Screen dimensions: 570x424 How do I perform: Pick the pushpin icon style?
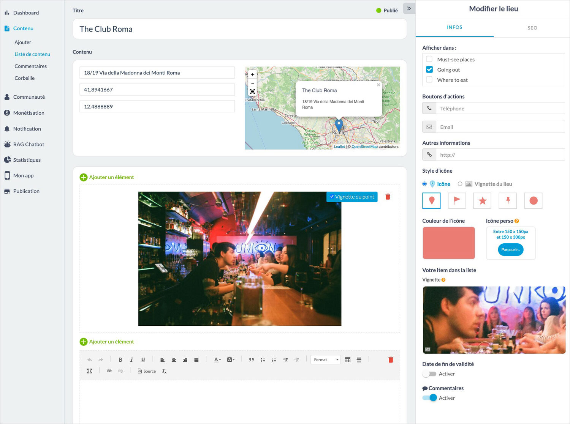point(508,200)
